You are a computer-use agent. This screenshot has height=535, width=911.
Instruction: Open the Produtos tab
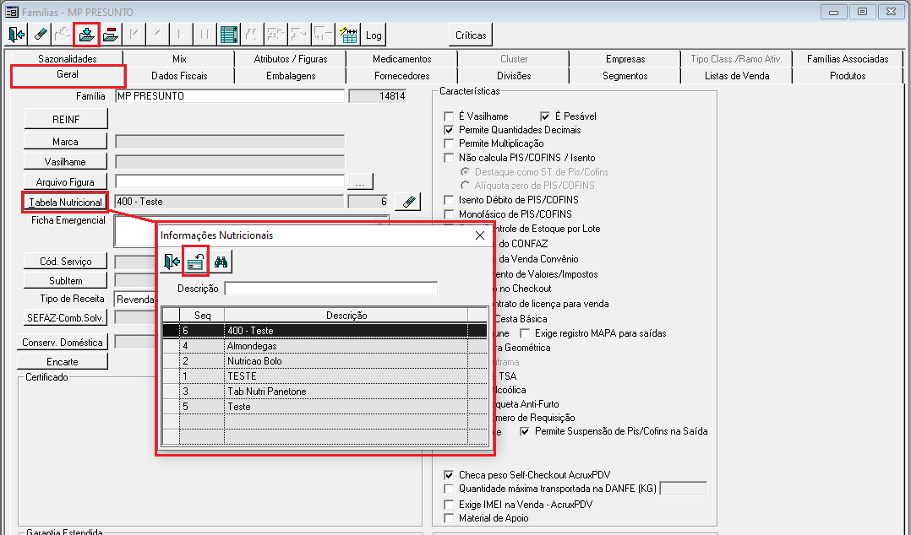click(x=848, y=76)
